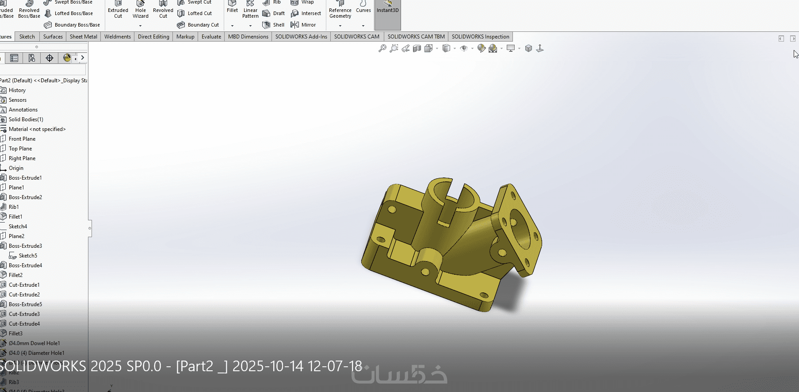Image resolution: width=799 pixels, height=392 pixels.
Task: Apply the Fillet tool
Action: [x=232, y=7]
